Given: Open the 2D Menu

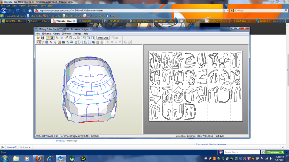Looking at the screenshot, I should (x=66, y=34).
